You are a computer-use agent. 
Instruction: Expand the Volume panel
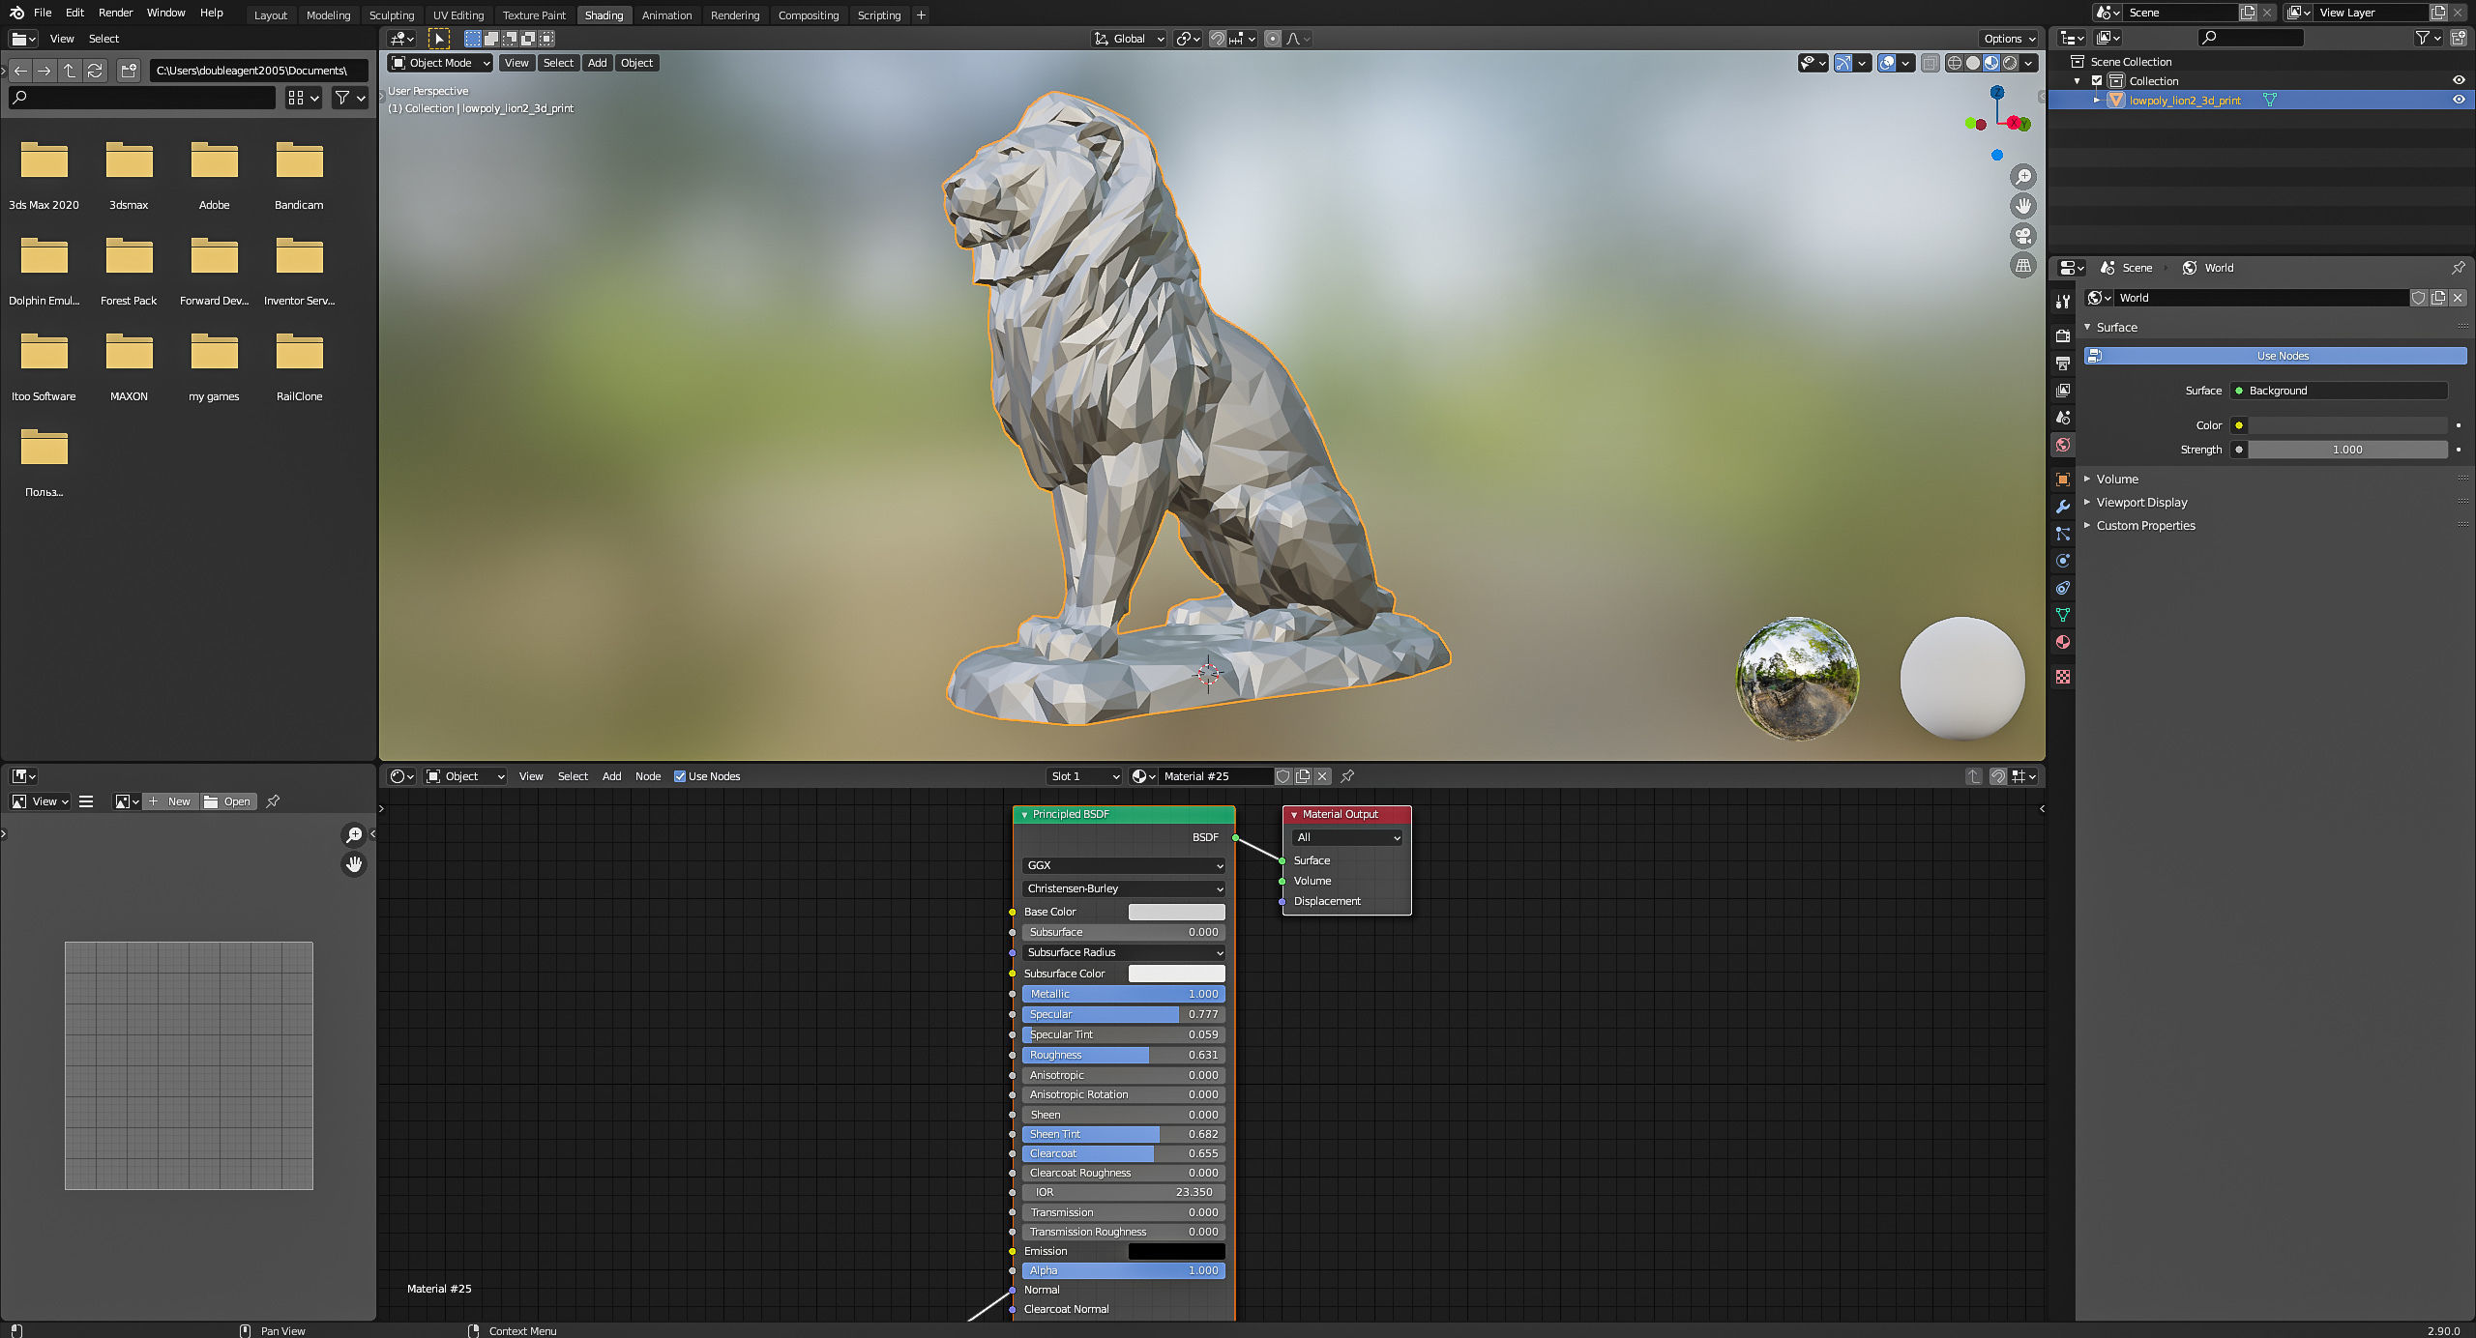[x=2117, y=479]
